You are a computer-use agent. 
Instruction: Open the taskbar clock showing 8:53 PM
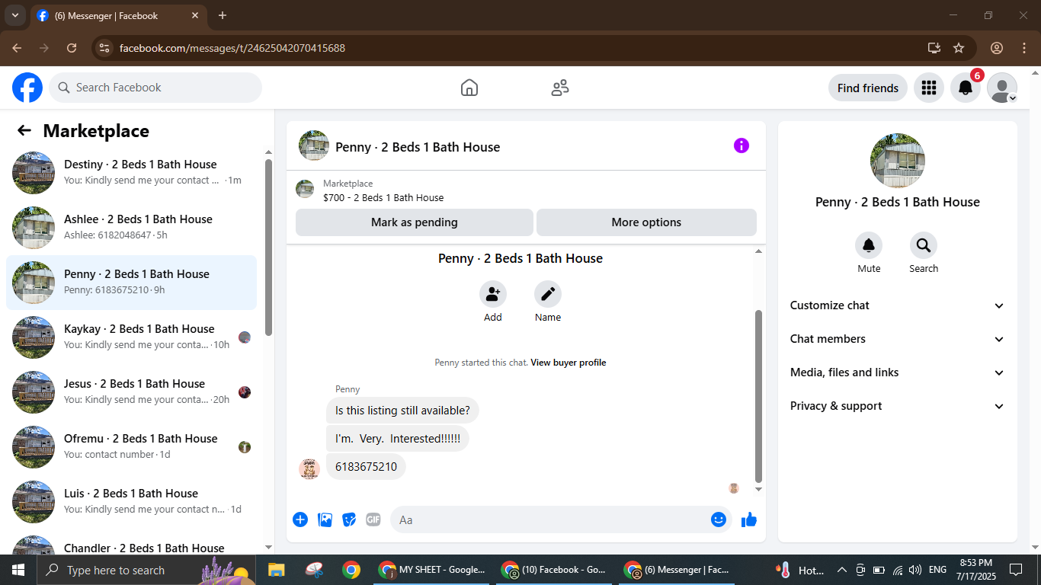(x=976, y=570)
